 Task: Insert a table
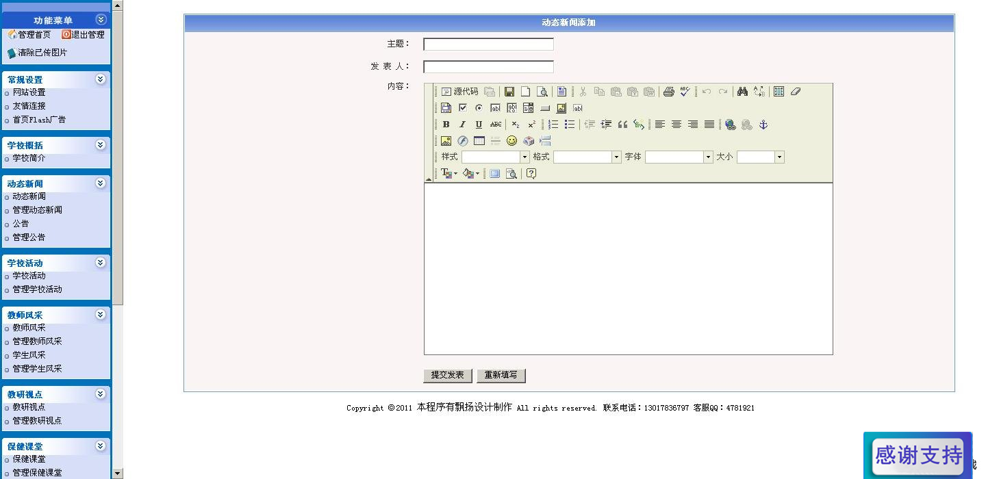pos(479,141)
